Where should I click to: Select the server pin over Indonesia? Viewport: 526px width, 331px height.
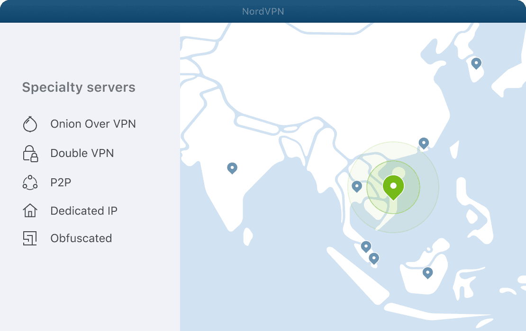pyautogui.click(x=428, y=273)
